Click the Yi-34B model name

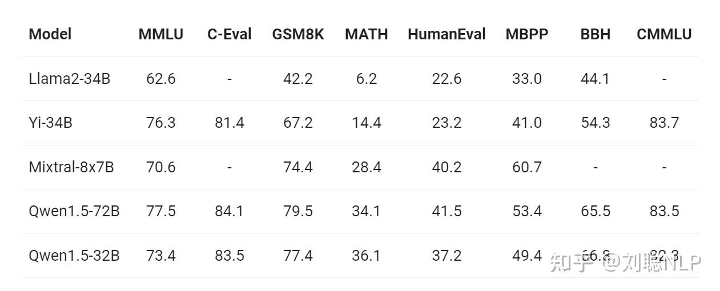click(x=51, y=123)
